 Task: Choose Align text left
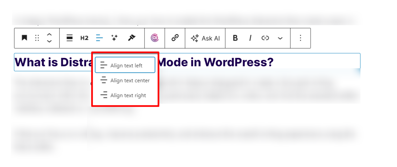coord(125,65)
